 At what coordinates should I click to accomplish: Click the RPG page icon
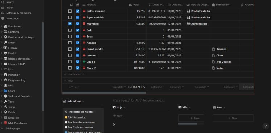coord(5,85)
